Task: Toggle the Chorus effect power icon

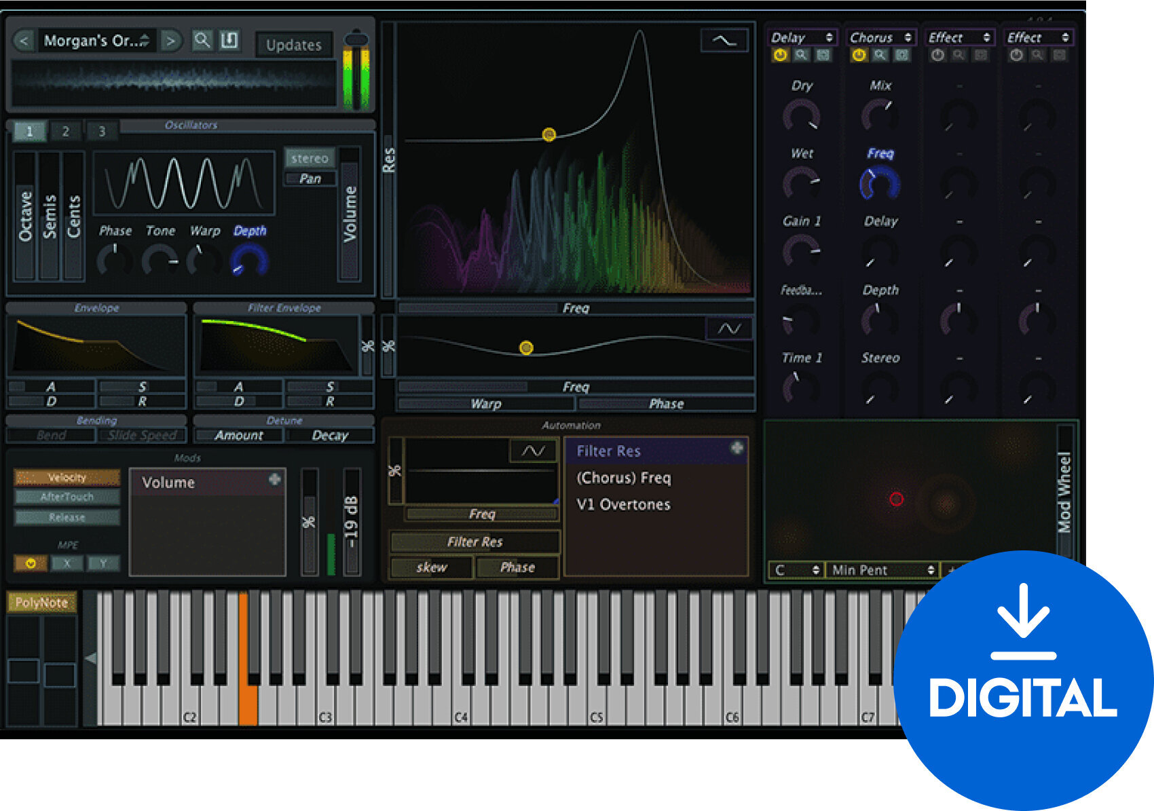Action: (x=859, y=56)
